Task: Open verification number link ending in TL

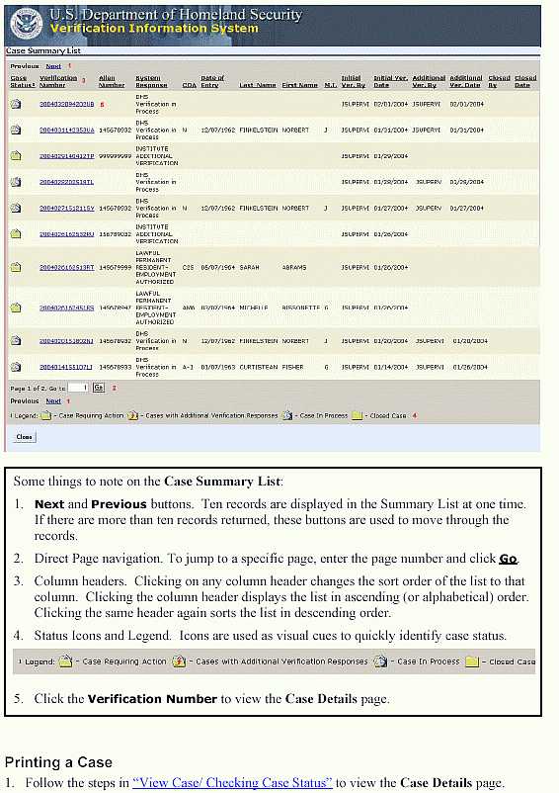Action: coord(66,182)
